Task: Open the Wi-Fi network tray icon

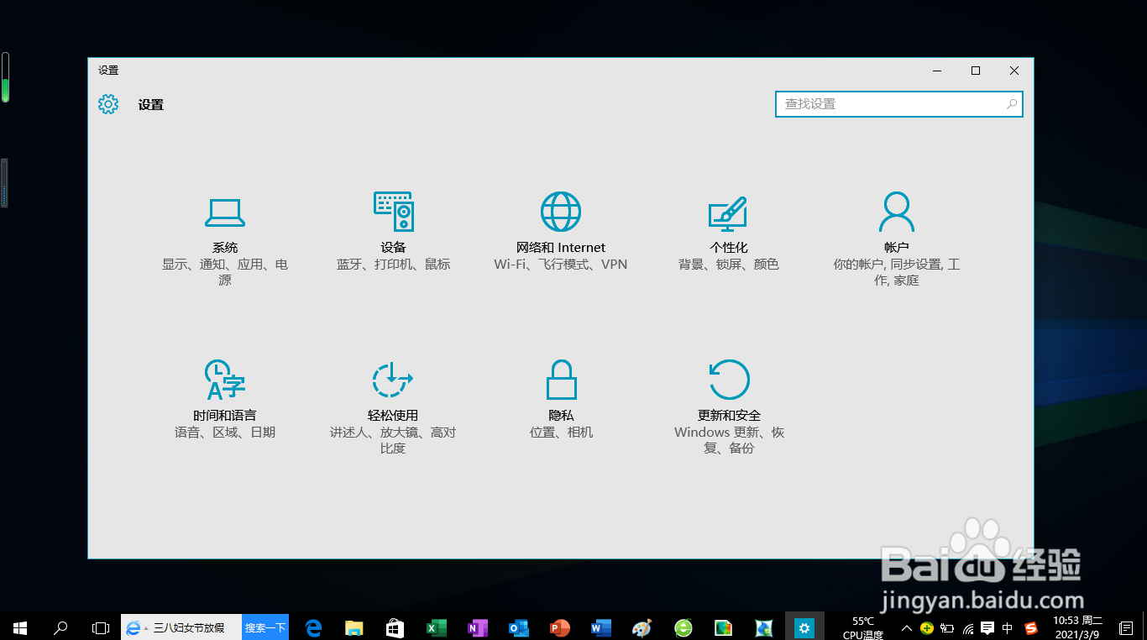Action: [967, 627]
